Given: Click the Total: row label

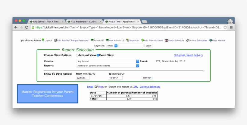Looking at the screenshot, I should (x=94, y=99).
